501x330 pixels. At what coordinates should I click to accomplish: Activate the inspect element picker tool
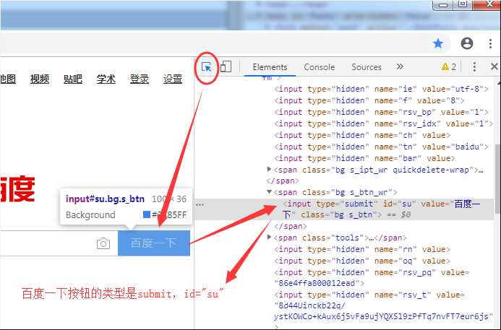[x=207, y=67]
